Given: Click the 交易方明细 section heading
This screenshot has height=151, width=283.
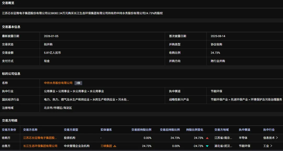Looking at the screenshot, I should 10,121.
